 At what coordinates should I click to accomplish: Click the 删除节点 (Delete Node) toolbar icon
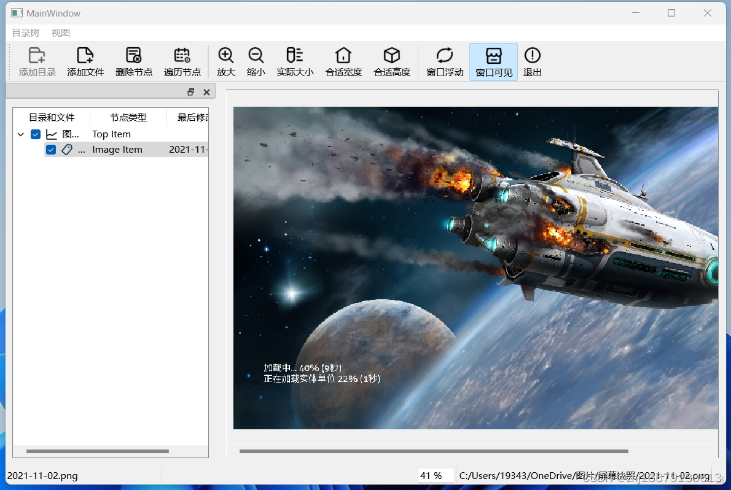134,62
